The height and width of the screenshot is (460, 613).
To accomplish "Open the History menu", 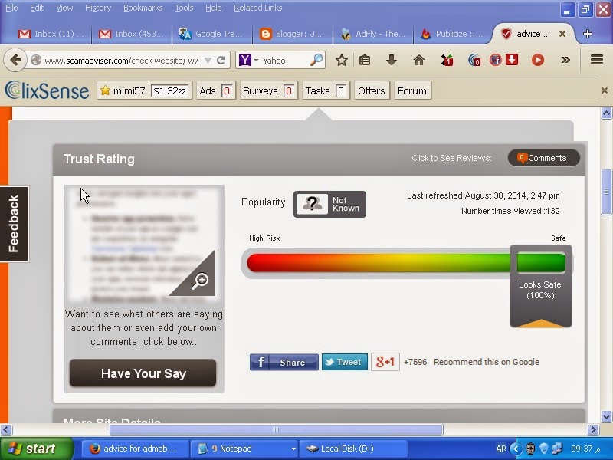I will tap(98, 8).
